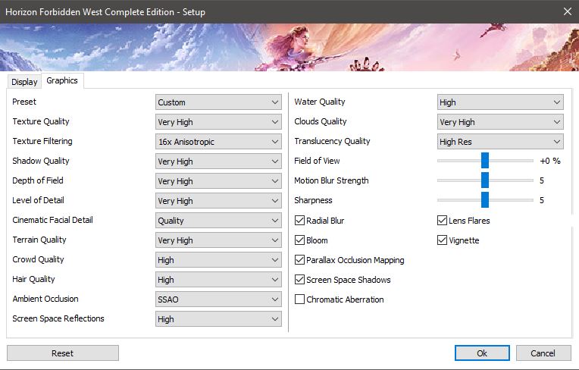The image size is (579, 370).
Task: Open the Translucency Quality dropdown
Action: (500, 142)
